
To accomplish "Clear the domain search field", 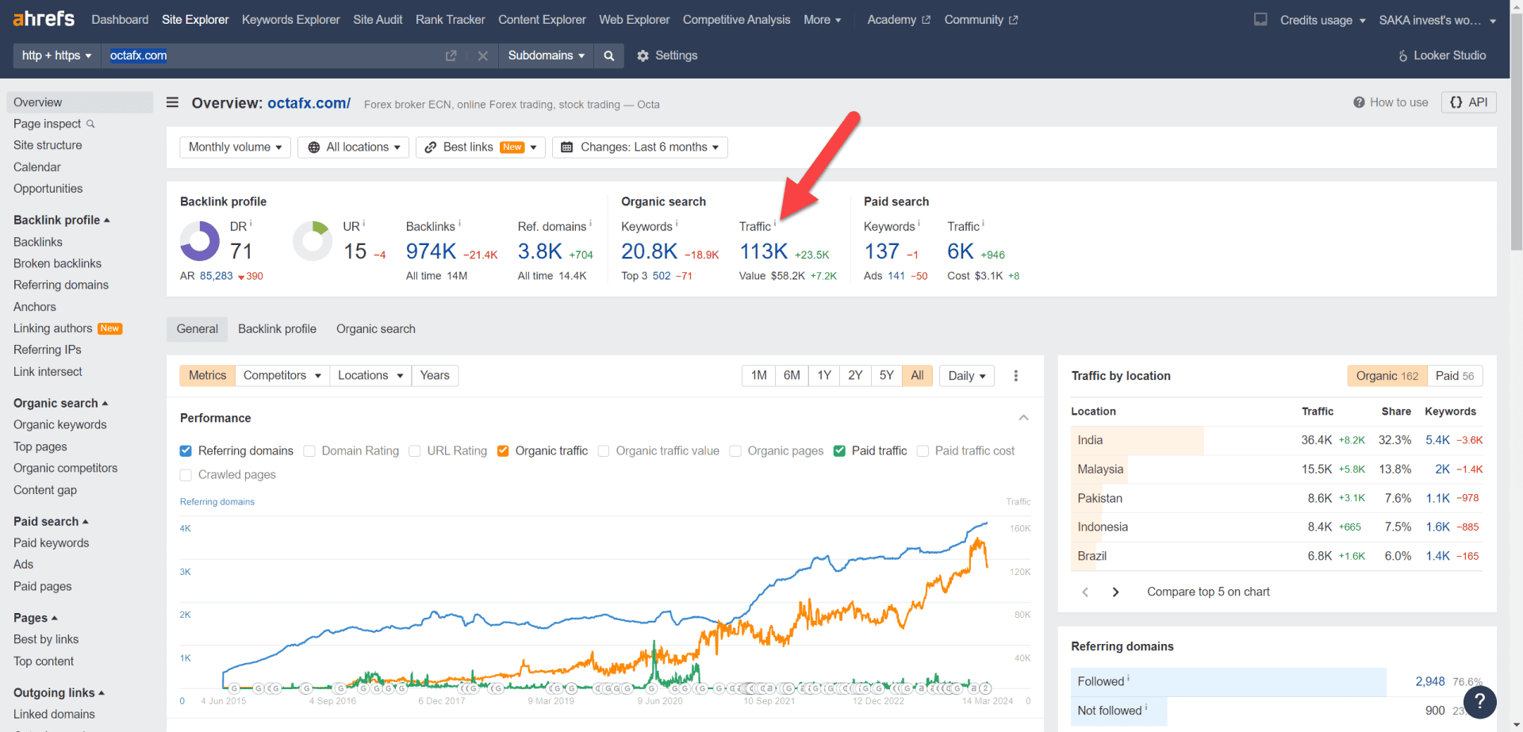I will [x=482, y=56].
